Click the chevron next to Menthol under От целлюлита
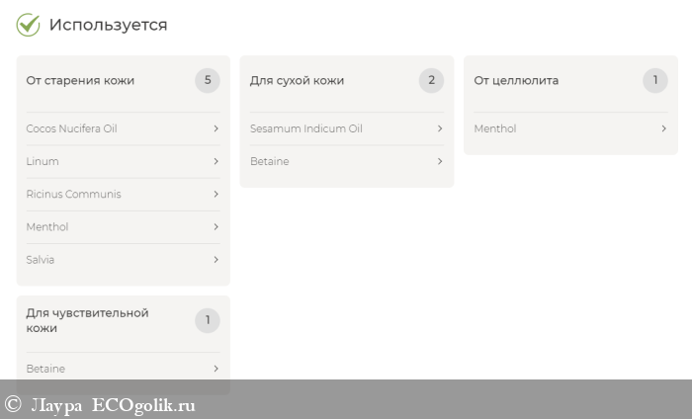Screen dimensions: 692x419 pyautogui.click(x=663, y=128)
